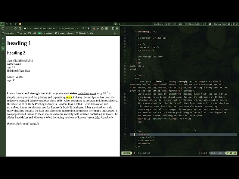Click the NORMAL mode indicator in the editor
The image size is (239, 179).
pos(126,153)
